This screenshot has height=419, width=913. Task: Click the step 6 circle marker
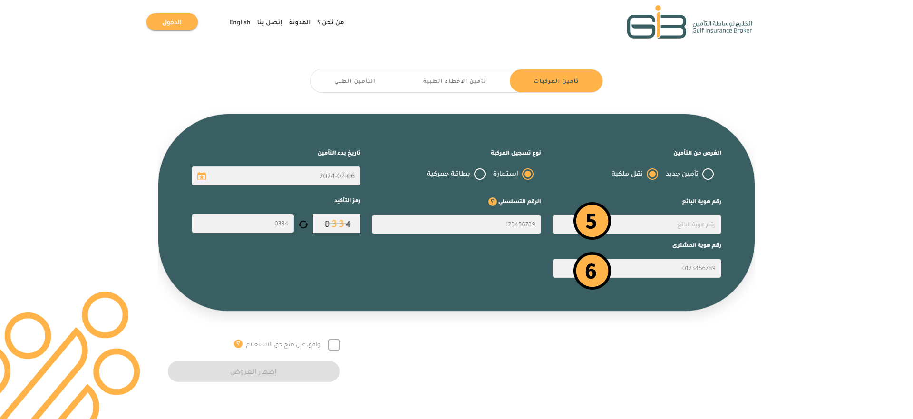592,271
